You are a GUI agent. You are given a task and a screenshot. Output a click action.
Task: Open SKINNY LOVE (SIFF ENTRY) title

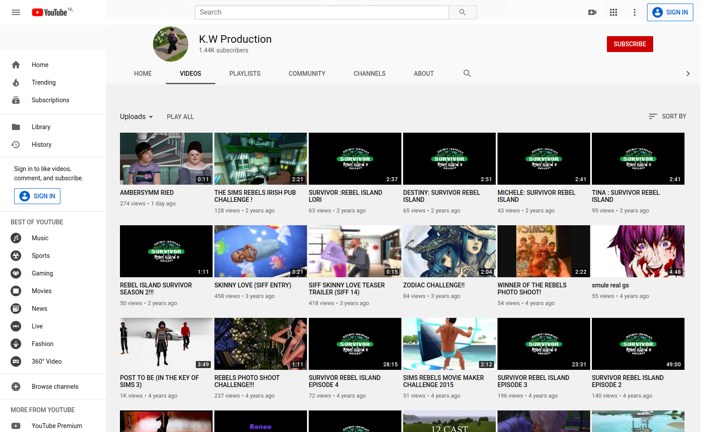[253, 285]
